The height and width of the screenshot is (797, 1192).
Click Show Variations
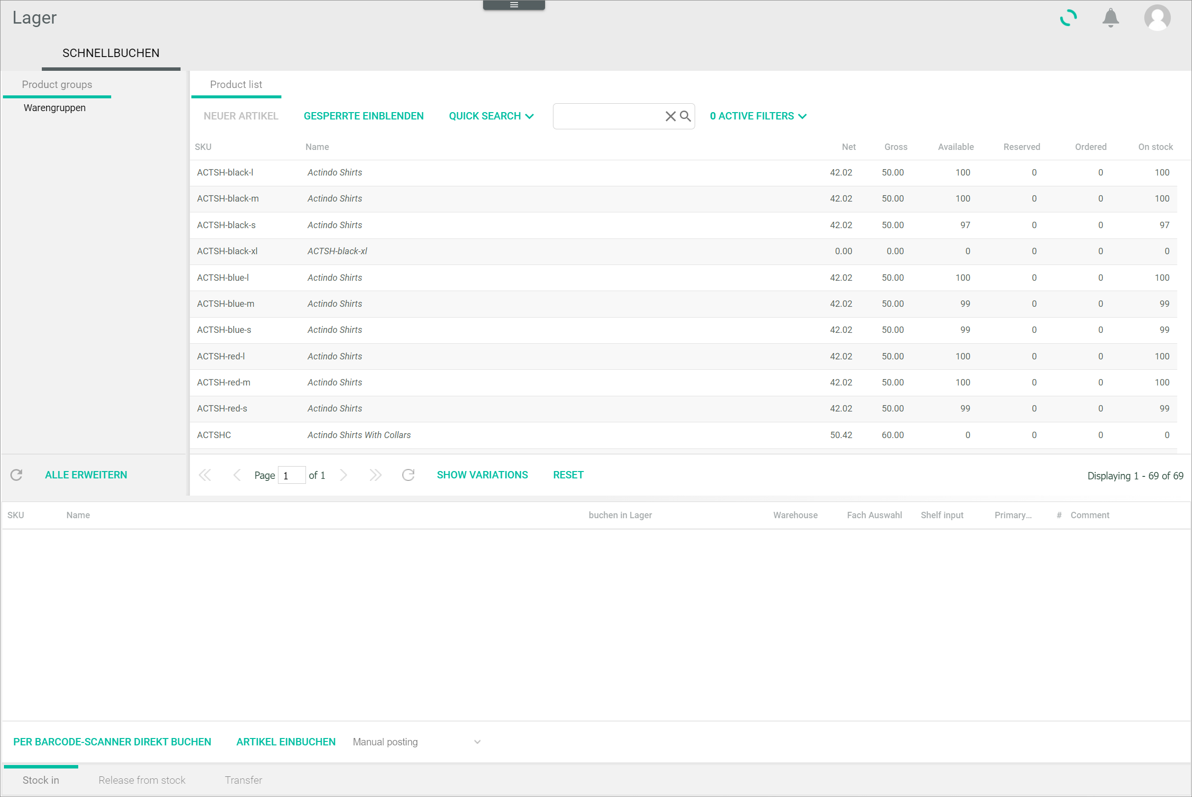[482, 475]
